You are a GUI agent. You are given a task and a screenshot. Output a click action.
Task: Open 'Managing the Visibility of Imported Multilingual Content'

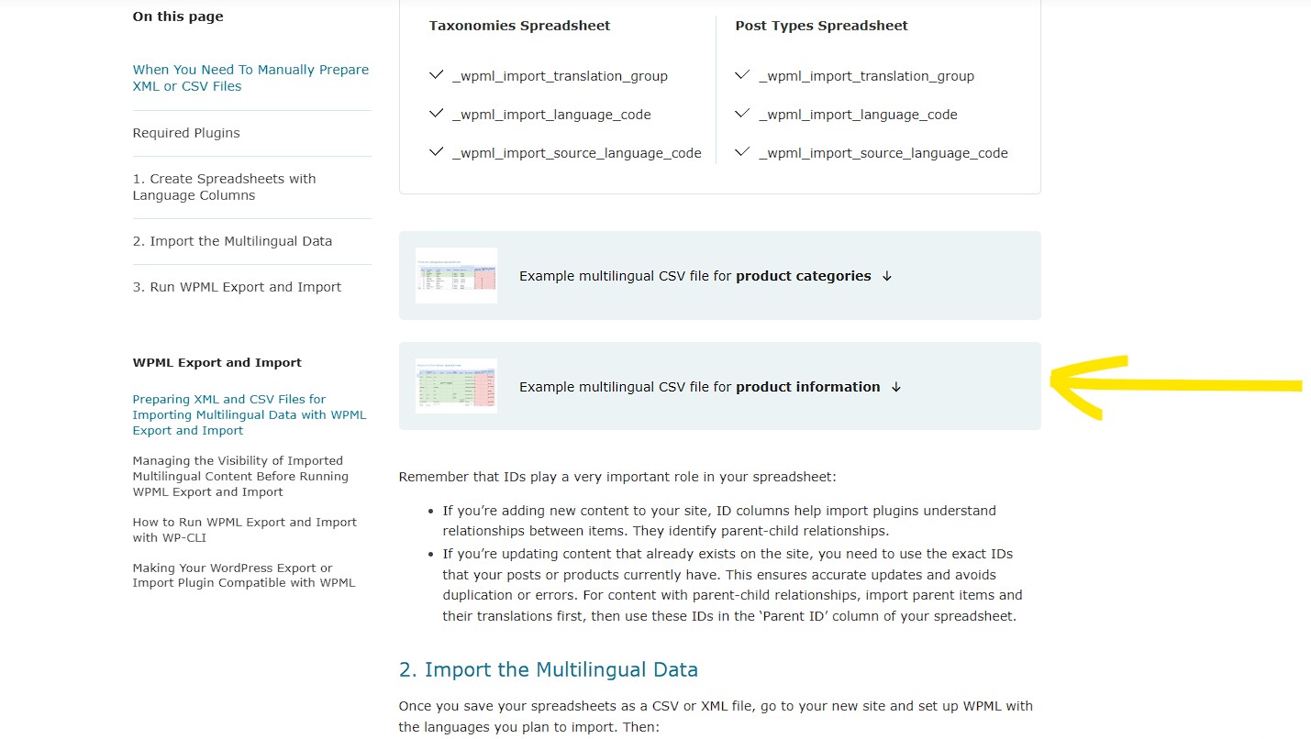(x=240, y=476)
